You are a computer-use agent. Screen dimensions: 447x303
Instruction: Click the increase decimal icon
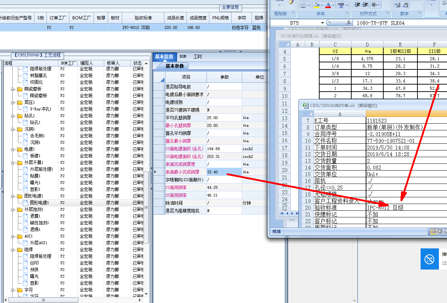click(397, 5)
